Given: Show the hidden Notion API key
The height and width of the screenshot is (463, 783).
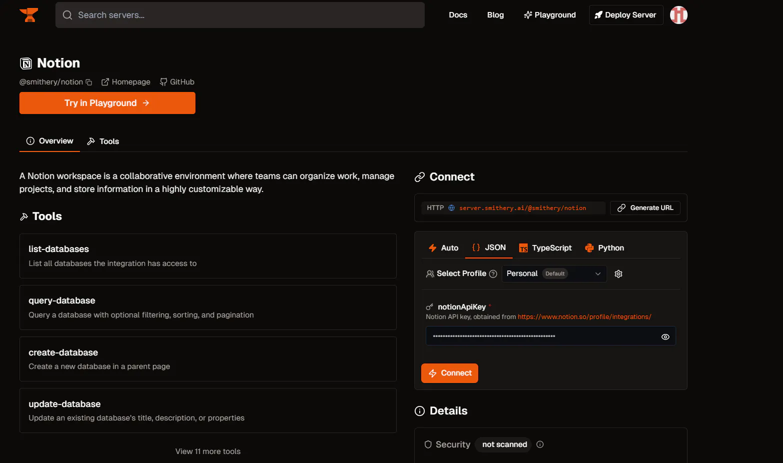Looking at the screenshot, I should click(666, 337).
